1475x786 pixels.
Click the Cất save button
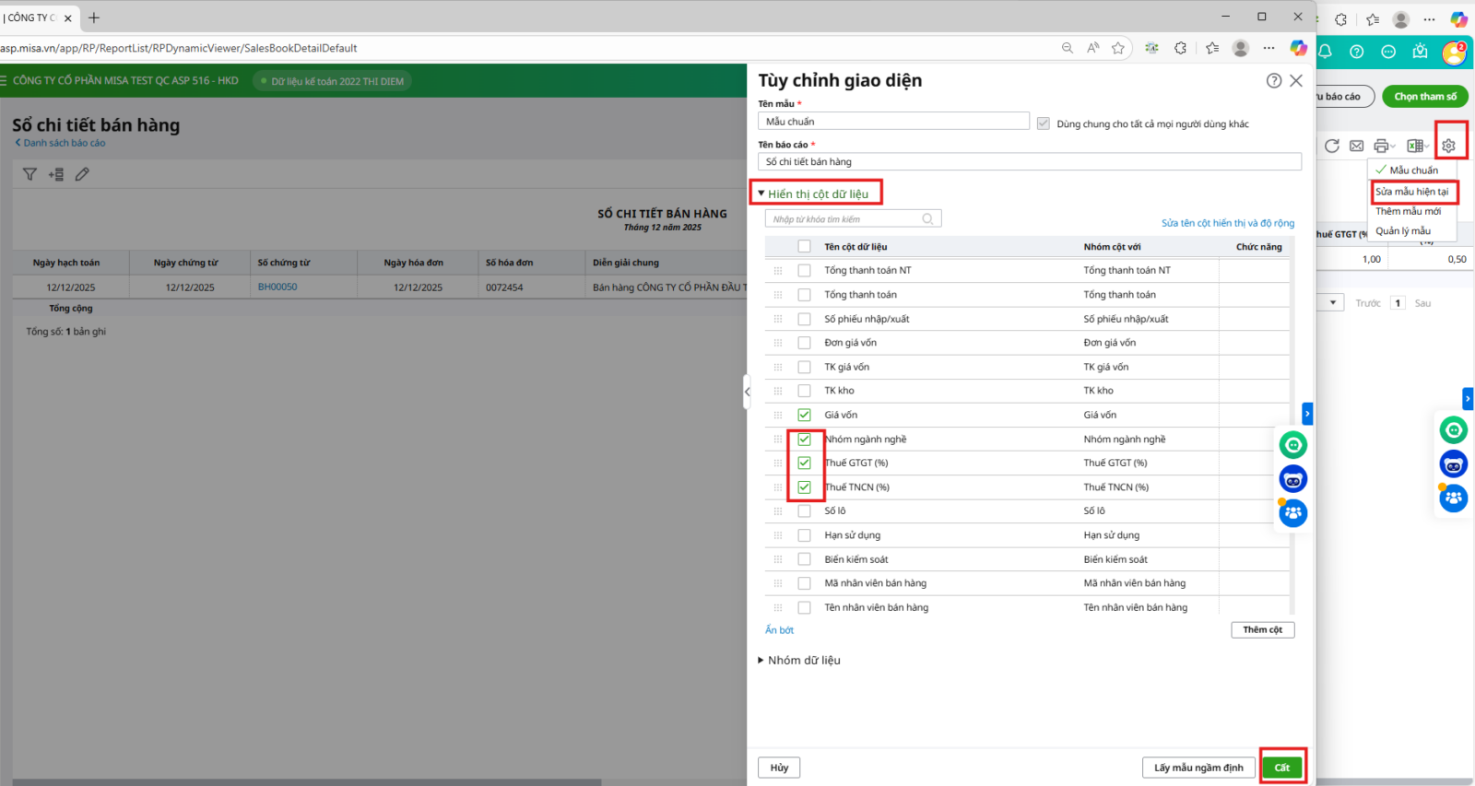(1281, 768)
